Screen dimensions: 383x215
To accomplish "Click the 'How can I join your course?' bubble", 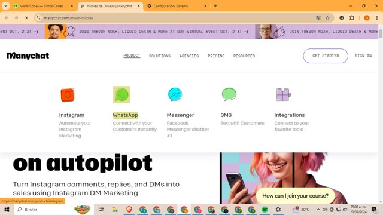I will coord(295,196).
